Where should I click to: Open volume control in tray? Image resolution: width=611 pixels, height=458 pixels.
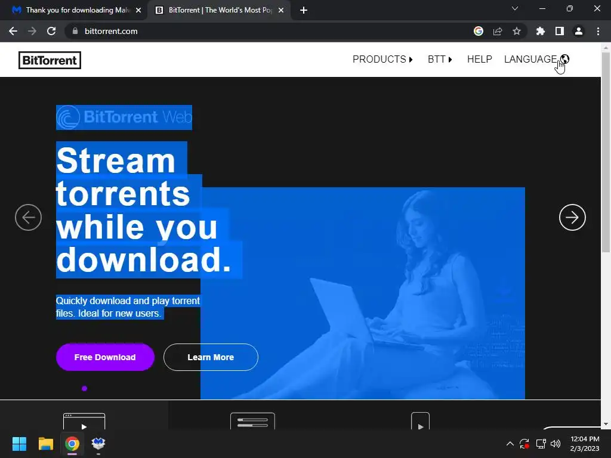tap(556, 444)
